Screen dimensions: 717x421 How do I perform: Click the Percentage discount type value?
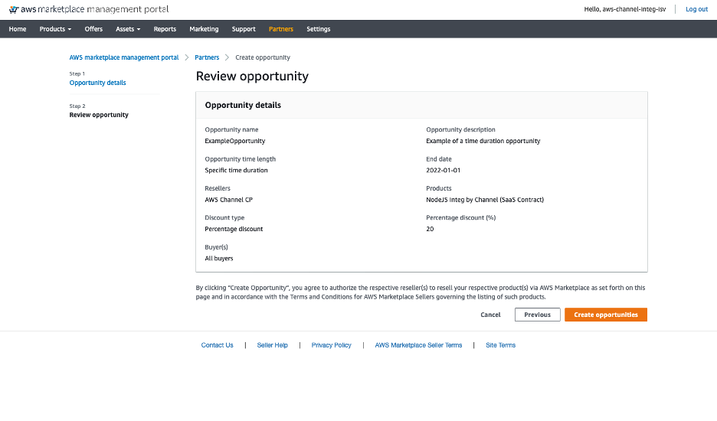tap(234, 229)
